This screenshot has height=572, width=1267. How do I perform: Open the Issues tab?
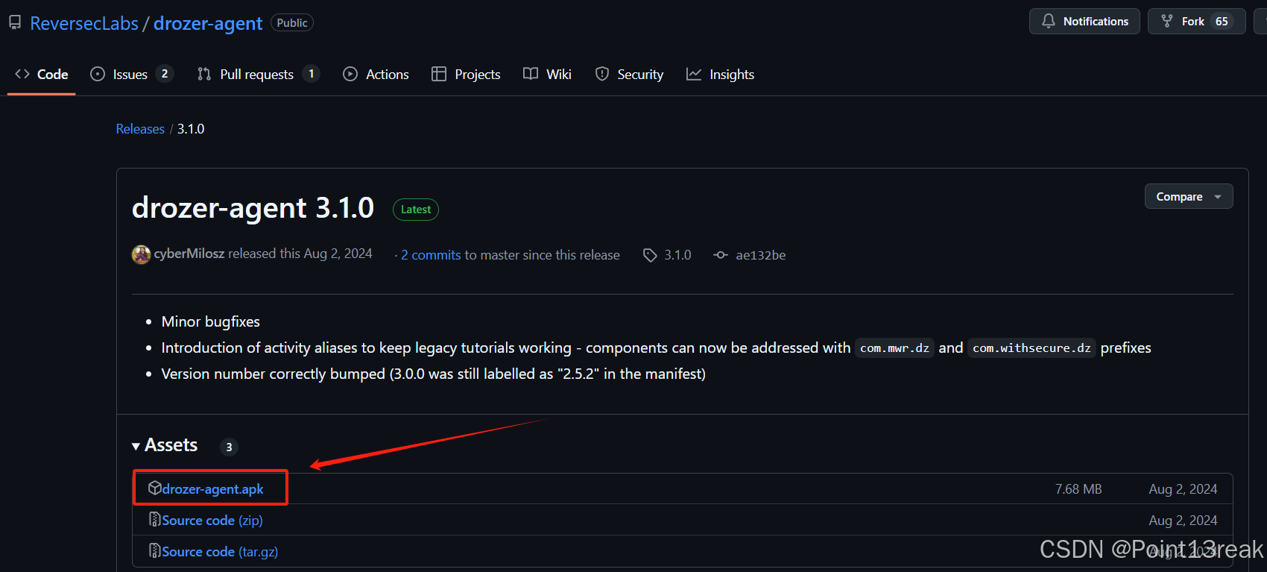tap(131, 74)
